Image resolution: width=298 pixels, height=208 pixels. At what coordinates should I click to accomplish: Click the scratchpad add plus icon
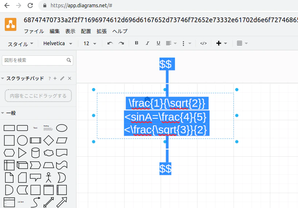(55, 78)
